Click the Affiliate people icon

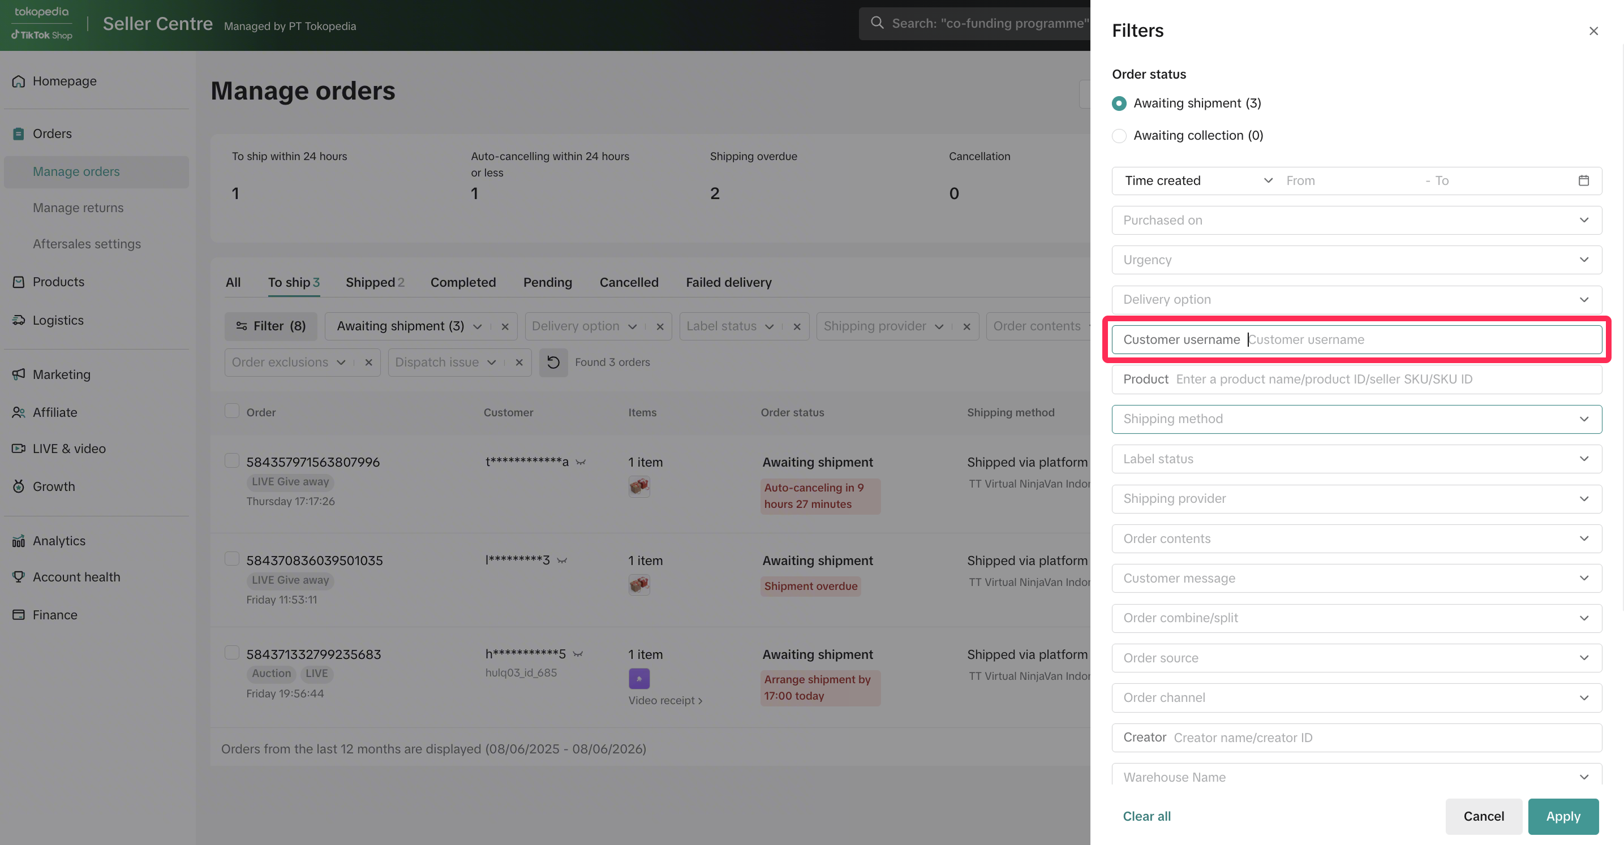point(18,412)
